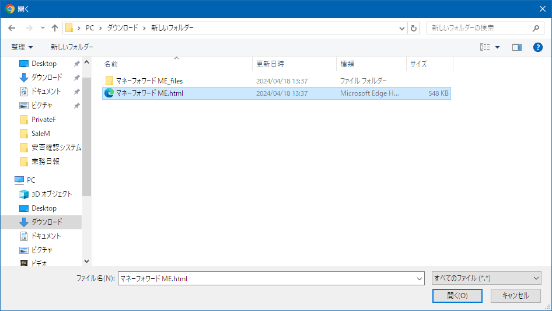Click the Up one level arrow

click(55, 28)
